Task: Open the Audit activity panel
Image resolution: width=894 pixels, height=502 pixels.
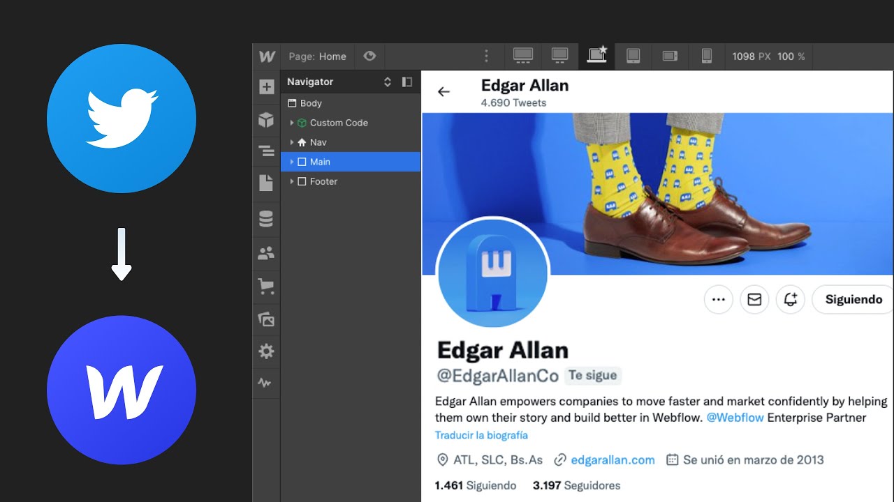Action: 265,383
